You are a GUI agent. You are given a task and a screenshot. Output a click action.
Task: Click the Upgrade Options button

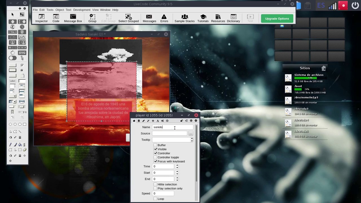tap(277, 19)
